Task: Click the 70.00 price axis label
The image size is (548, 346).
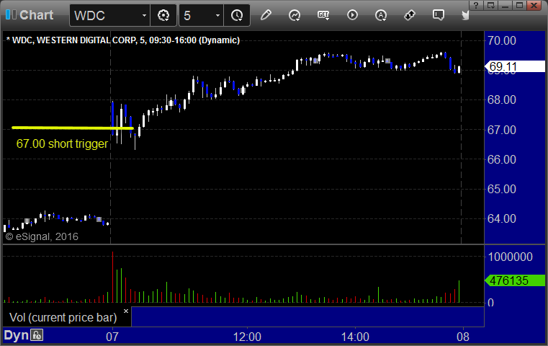Action: [502, 40]
